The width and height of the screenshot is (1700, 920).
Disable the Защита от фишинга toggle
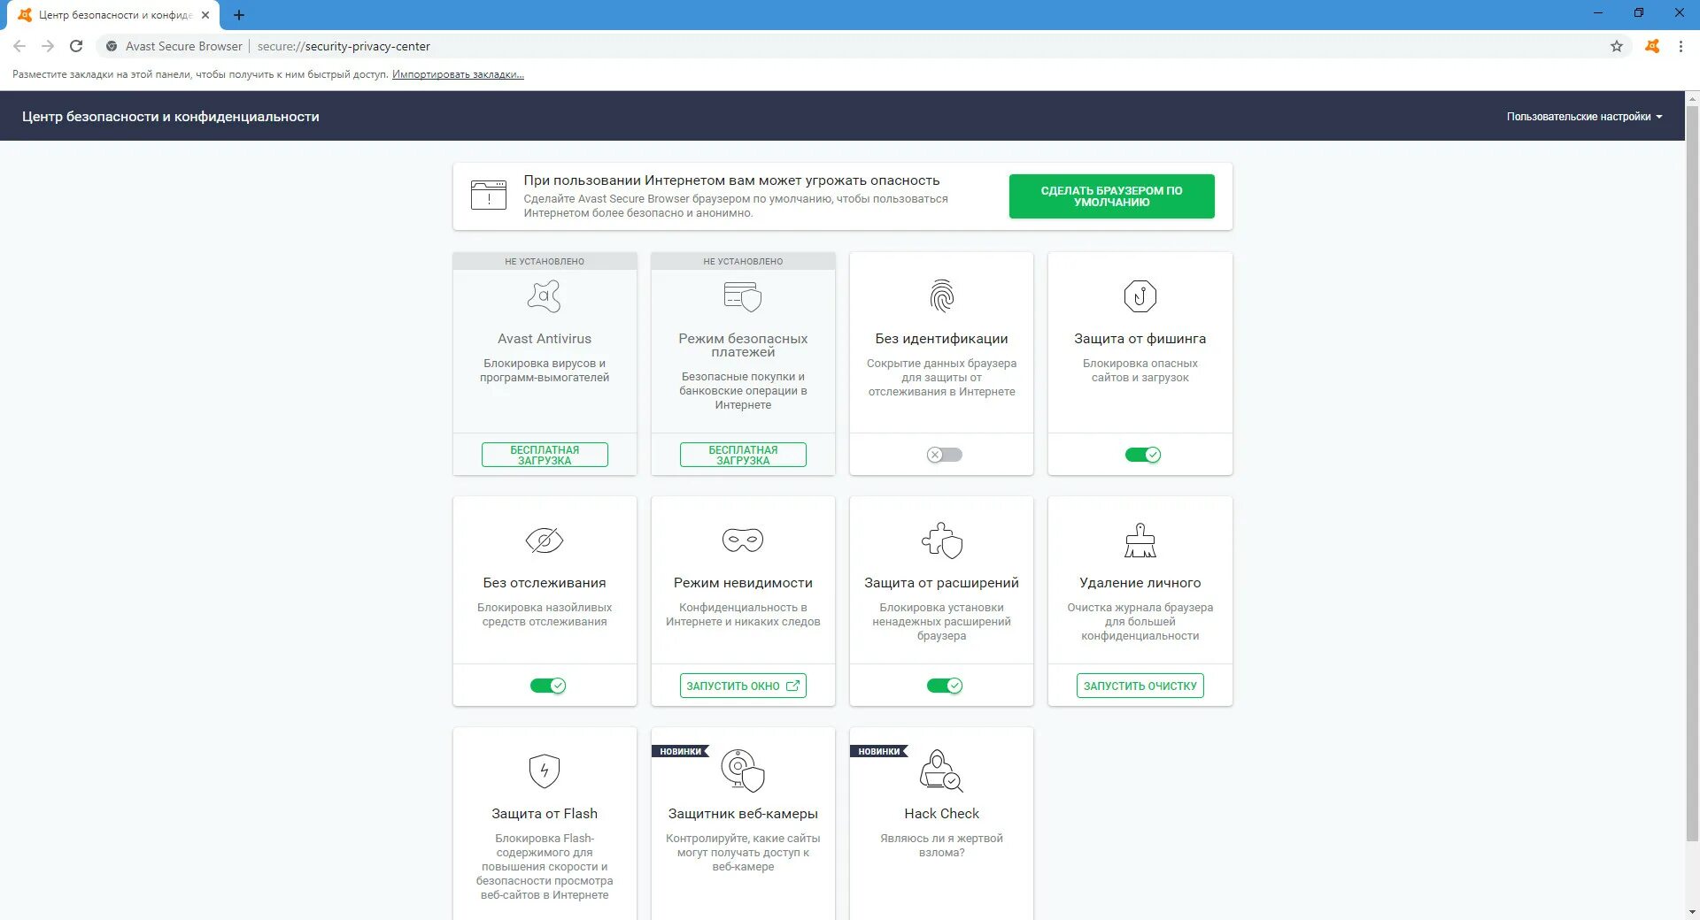tap(1142, 455)
